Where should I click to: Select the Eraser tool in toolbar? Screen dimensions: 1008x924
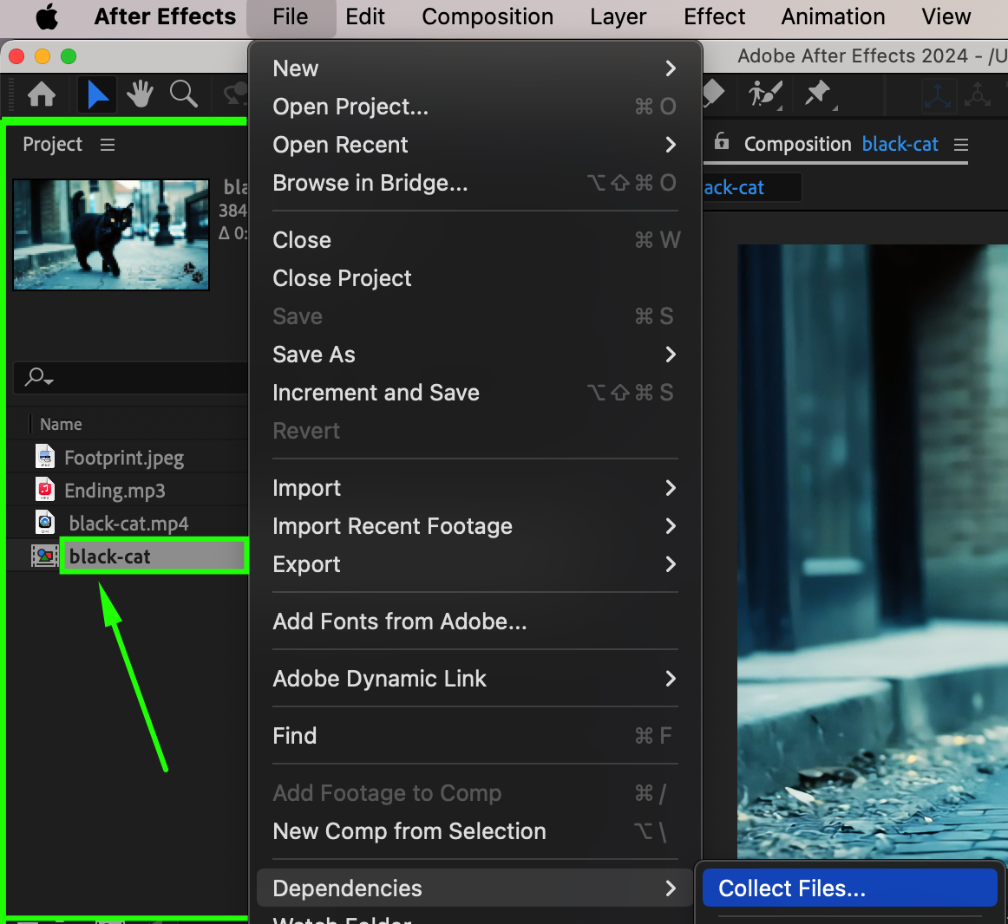pos(714,93)
